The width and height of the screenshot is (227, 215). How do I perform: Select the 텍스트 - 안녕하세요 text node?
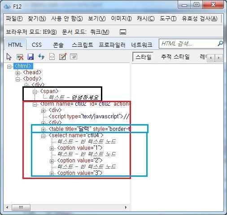(74, 98)
